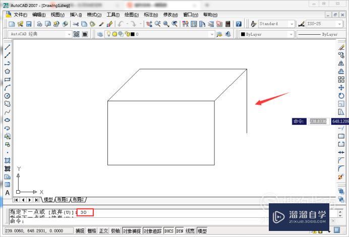Toggle 极轴 polar tracking
Viewport: 349px width, 237px height.
tap(115, 231)
